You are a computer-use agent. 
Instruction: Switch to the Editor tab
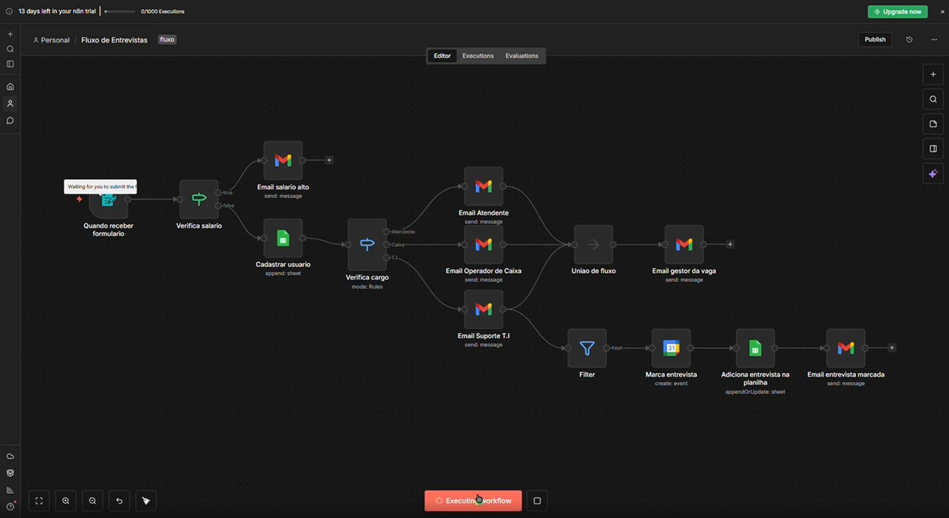442,56
